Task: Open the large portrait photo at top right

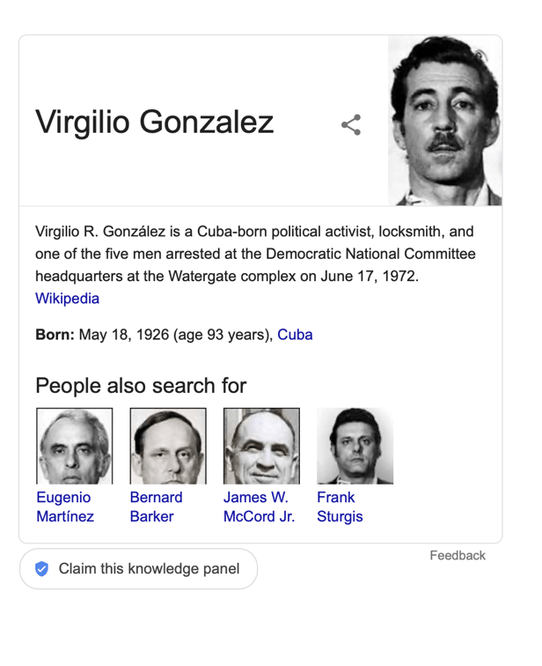Action: 444,121
